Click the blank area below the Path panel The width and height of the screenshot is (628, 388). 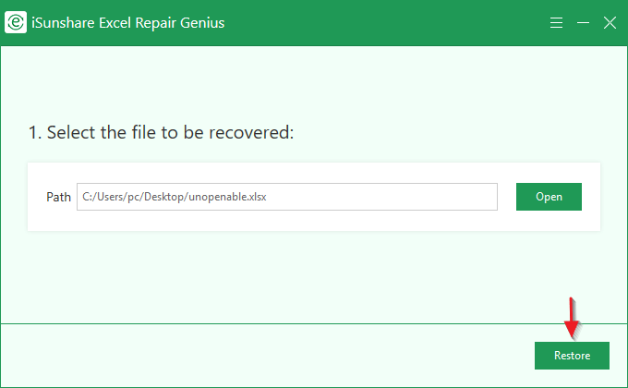pyautogui.click(x=314, y=273)
